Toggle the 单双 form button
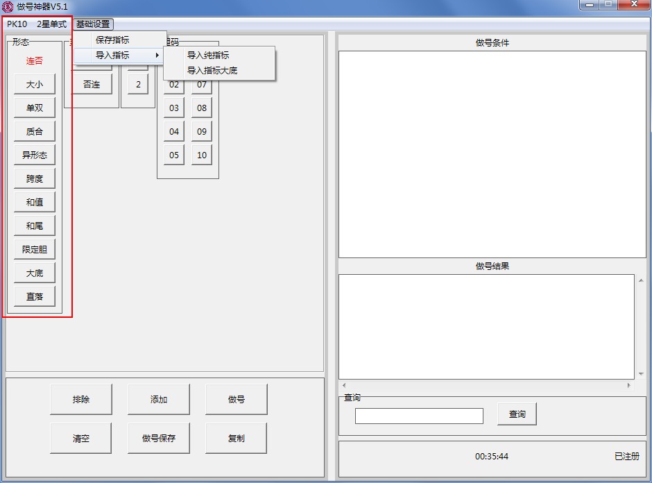Image resolution: width=652 pixels, height=483 pixels. pos(35,108)
